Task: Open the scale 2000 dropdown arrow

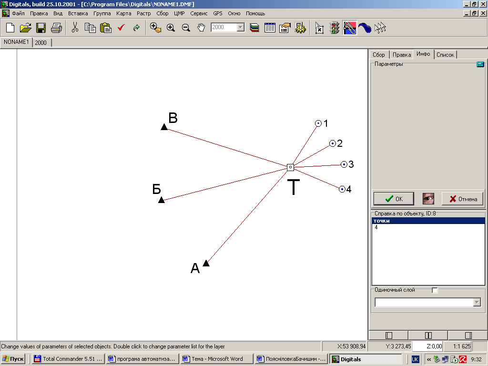Action: point(240,27)
